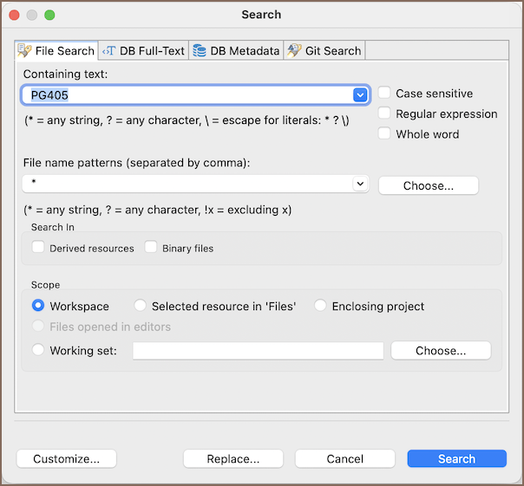
Task: Tick the Whole word checkbox
Action: 384,133
